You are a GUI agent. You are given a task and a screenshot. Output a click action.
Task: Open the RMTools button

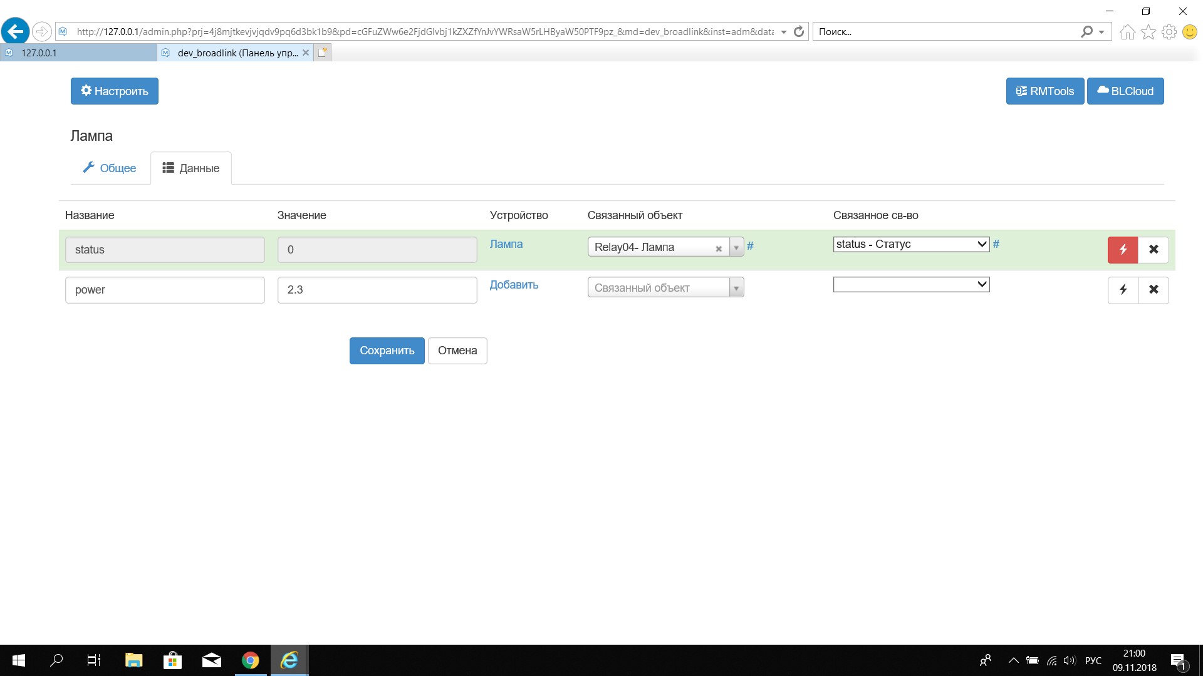tap(1044, 91)
